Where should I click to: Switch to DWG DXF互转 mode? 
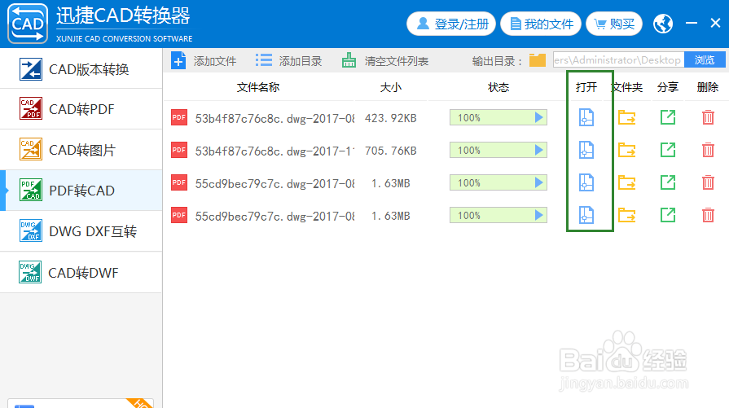click(x=81, y=231)
